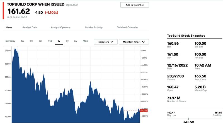Click the current price 161.62
Screen dimensions: 223x123
[x=19, y=11]
